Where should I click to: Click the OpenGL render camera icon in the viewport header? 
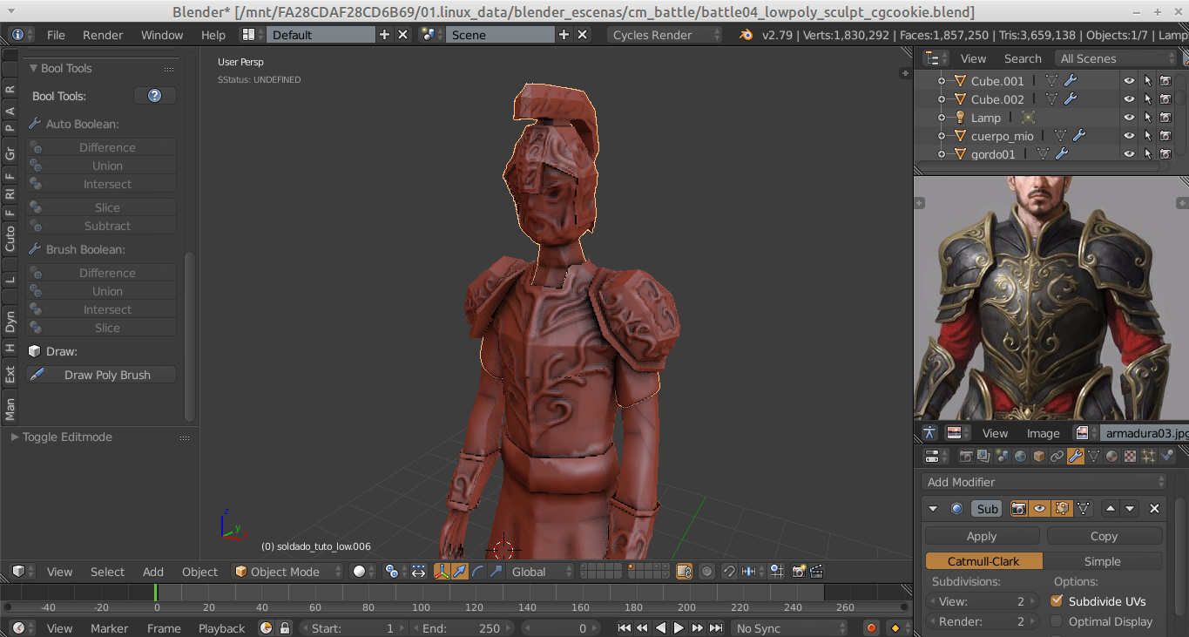(x=798, y=572)
